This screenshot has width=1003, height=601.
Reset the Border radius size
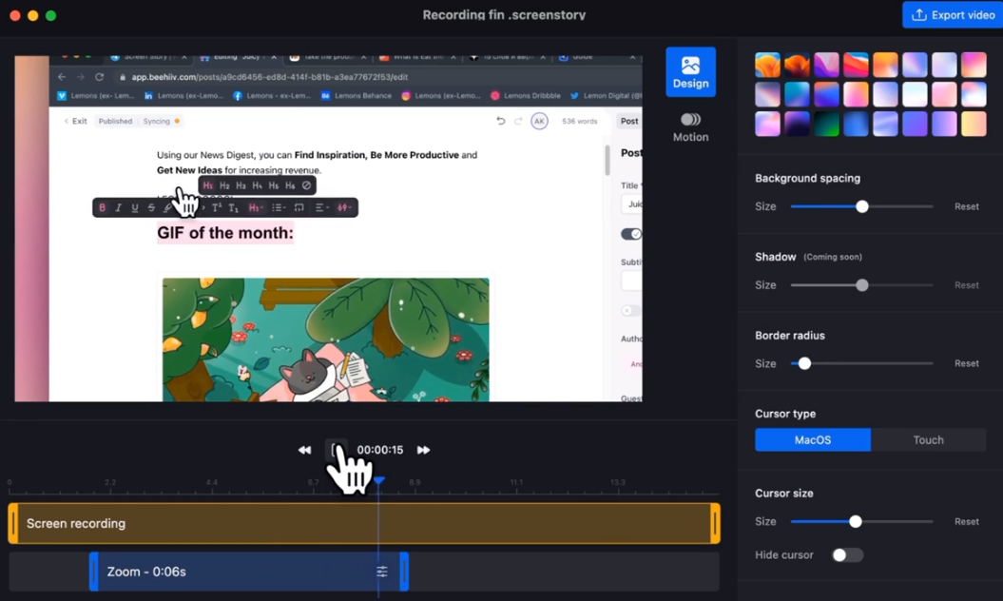tap(966, 363)
